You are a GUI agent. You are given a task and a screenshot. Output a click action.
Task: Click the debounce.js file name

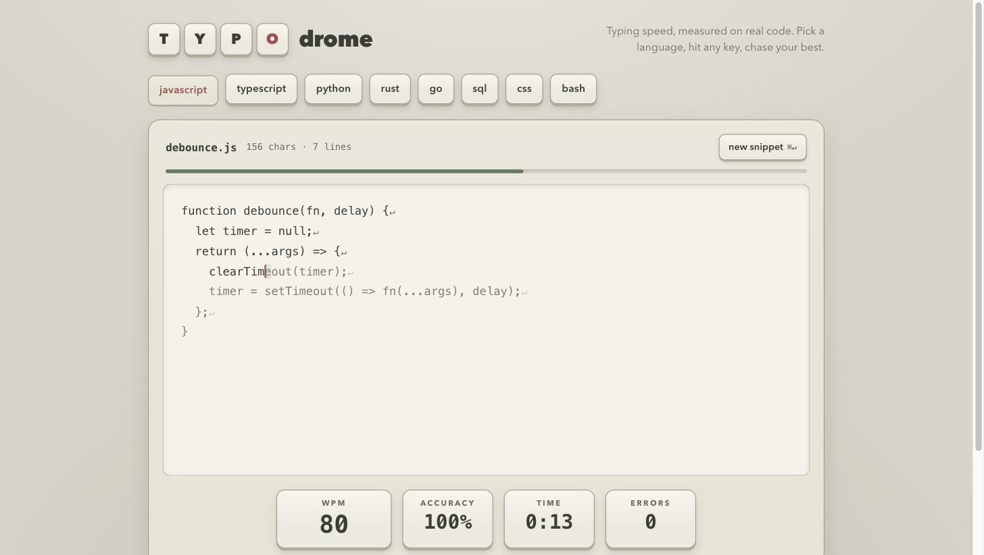pos(201,148)
